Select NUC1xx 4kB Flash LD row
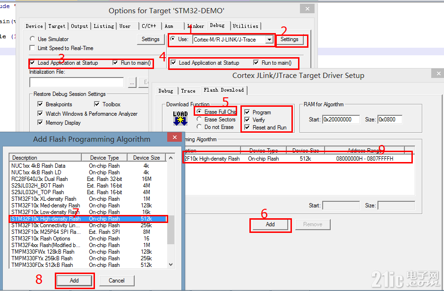444x291 pixels. tap(88, 172)
